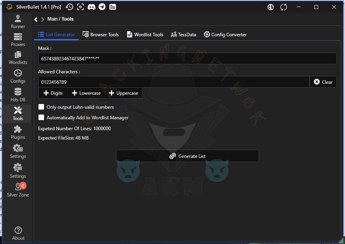
Task: Open the Silver Zone sidebar item
Action: [x=18, y=190]
